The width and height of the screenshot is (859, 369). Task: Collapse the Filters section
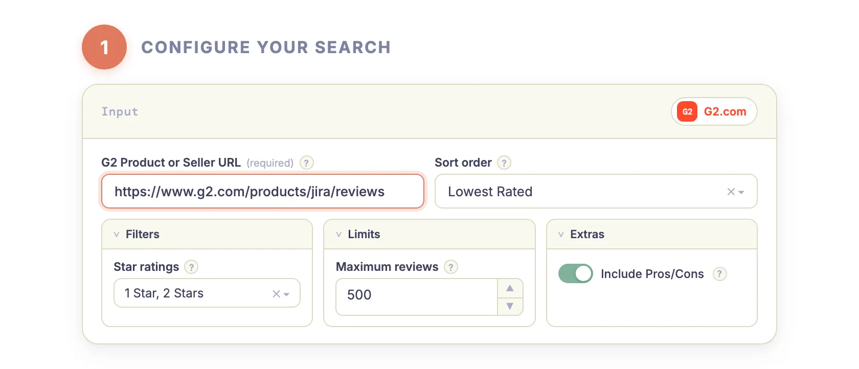[117, 234]
